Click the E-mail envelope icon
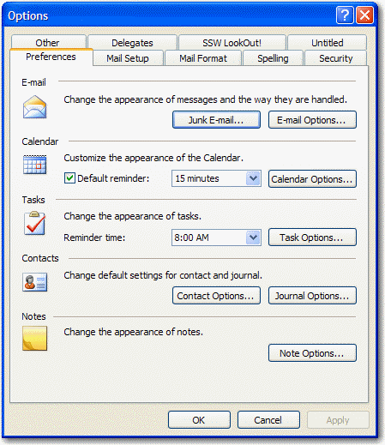This screenshot has width=385, height=445. point(34,107)
